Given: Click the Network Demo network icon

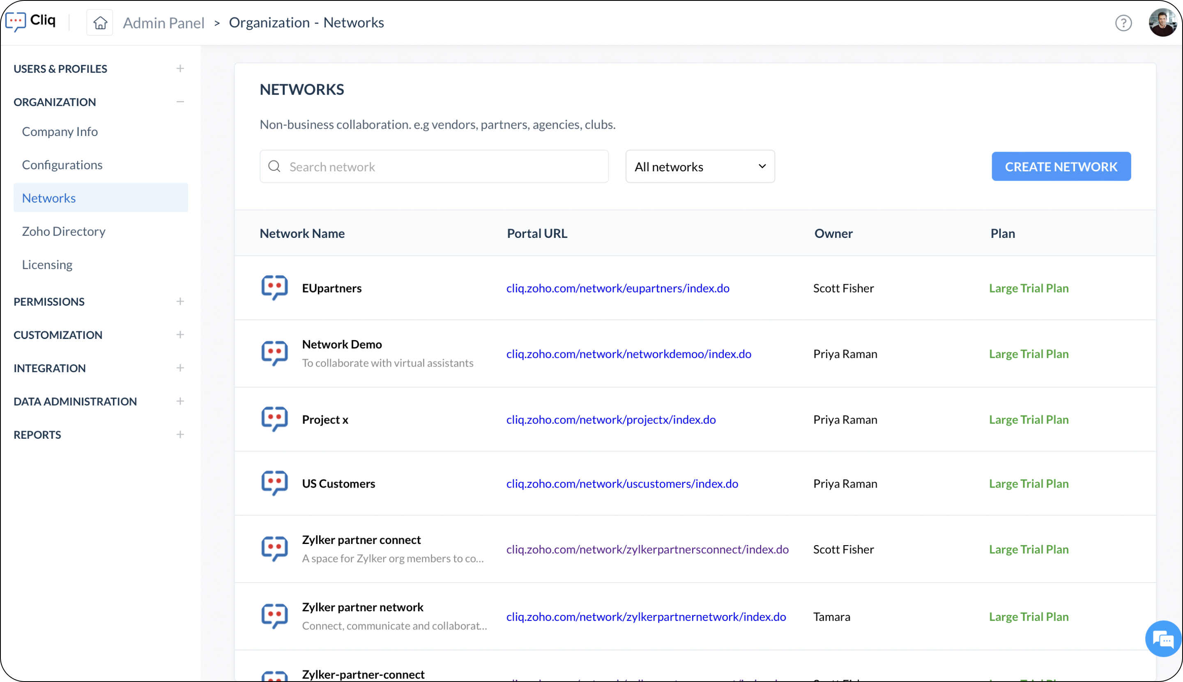Looking at the screenshot, I should pyautogui.click(x=274, y=353).
